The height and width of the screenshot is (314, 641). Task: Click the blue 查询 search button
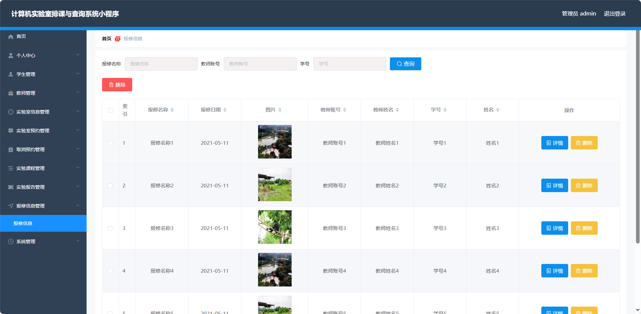pyautogui.click(x=405, y=64)
